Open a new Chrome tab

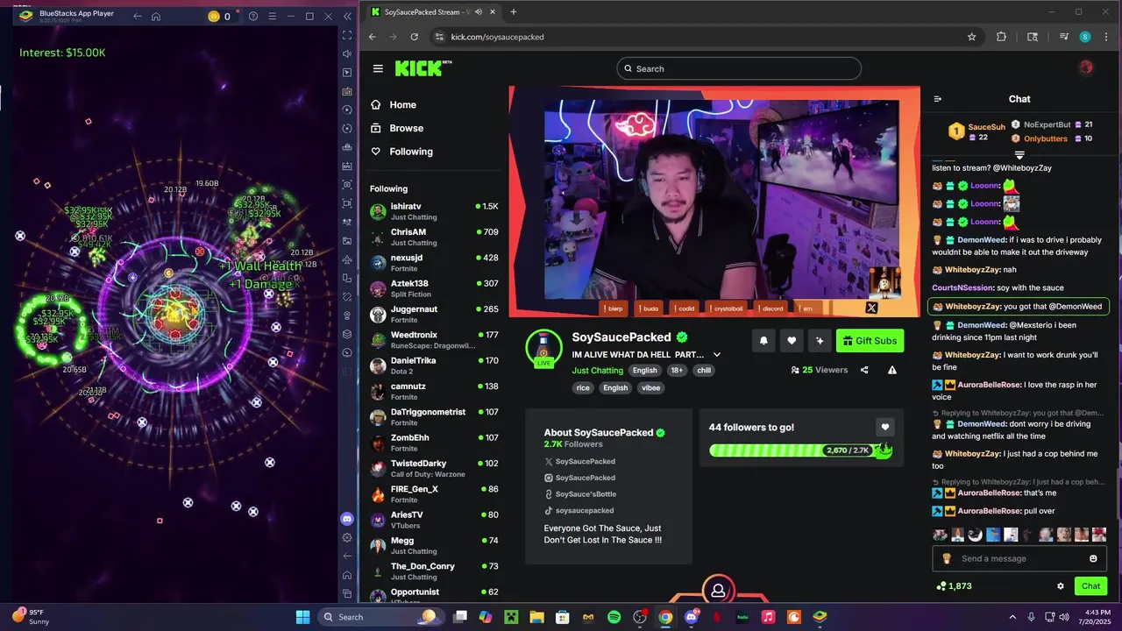pos(514,12)
